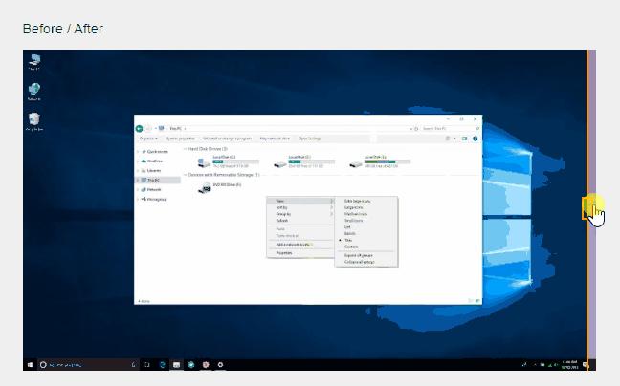Screen dimensions: 620x386
Task: Choose Add a network location
Action: [300, 245]
